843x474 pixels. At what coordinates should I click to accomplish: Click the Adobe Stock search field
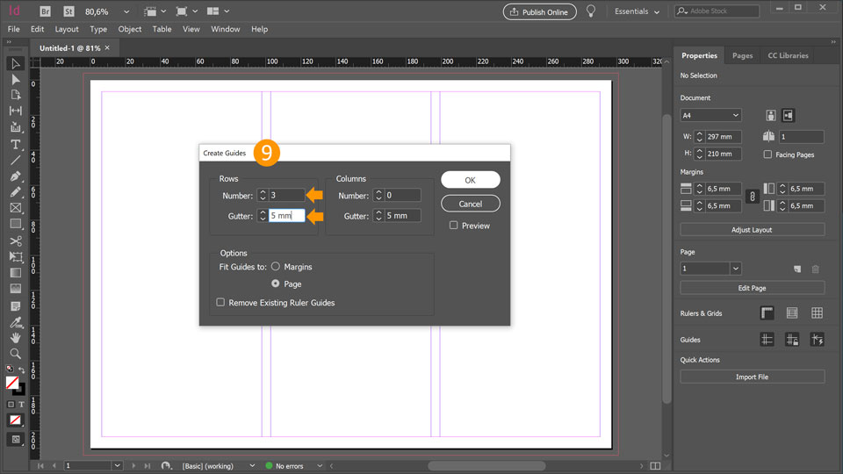click(717, 11)
